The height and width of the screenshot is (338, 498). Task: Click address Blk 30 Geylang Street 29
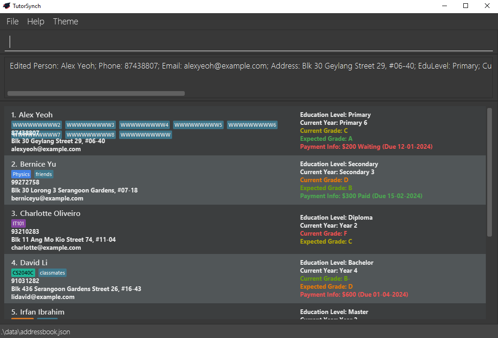point(58,141)
